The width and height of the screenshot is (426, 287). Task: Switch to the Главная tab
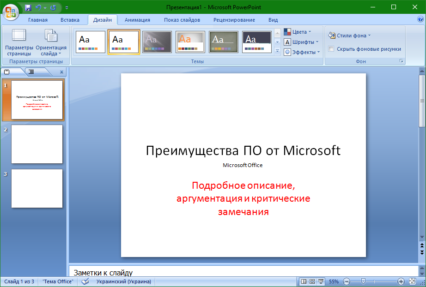(38, 20)
